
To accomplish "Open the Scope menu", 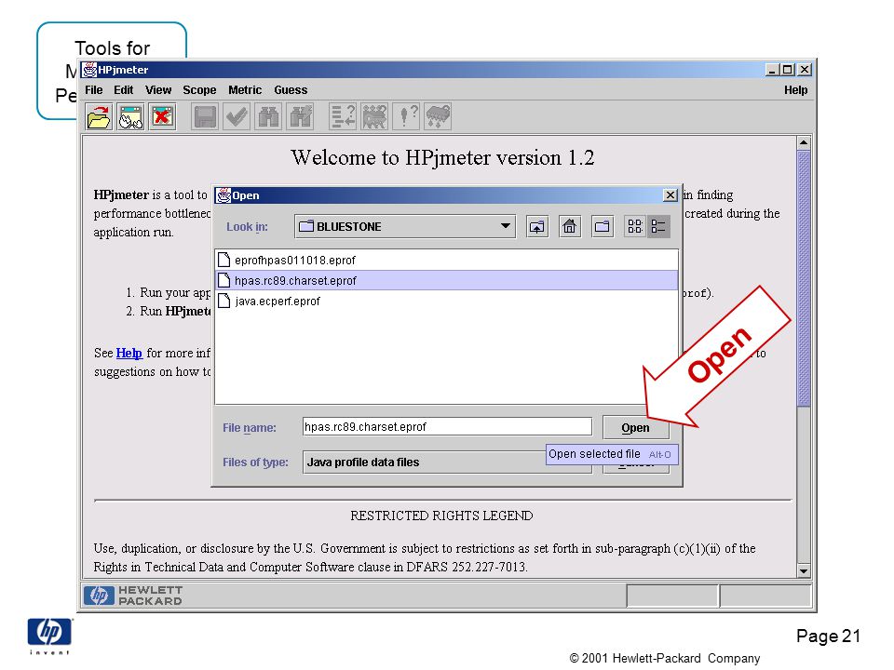I will 199,90.
